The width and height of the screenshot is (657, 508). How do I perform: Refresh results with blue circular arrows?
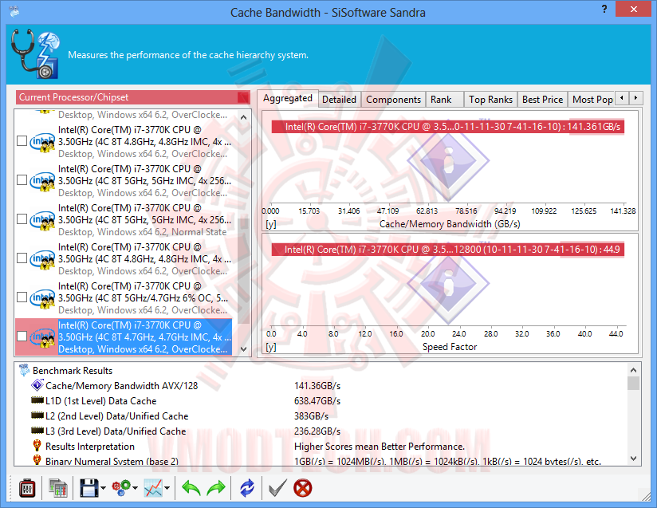(247, 488)
